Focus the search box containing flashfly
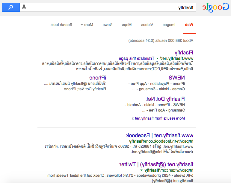This screenshot has width=231, height=183. point(108,7)
